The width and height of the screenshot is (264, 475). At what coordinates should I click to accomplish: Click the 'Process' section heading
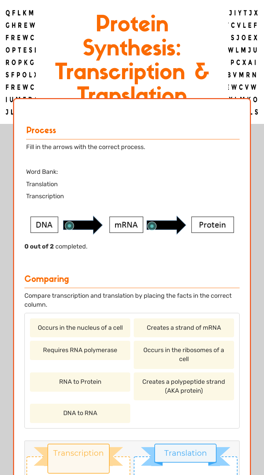(x=41, y=130)
